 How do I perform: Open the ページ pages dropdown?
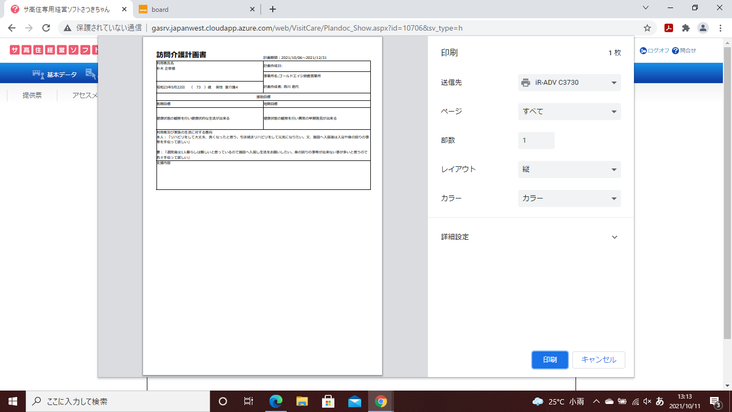[x=569, y=112]
